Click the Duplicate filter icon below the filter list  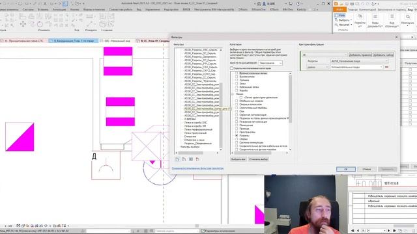[x=184, y=159]
